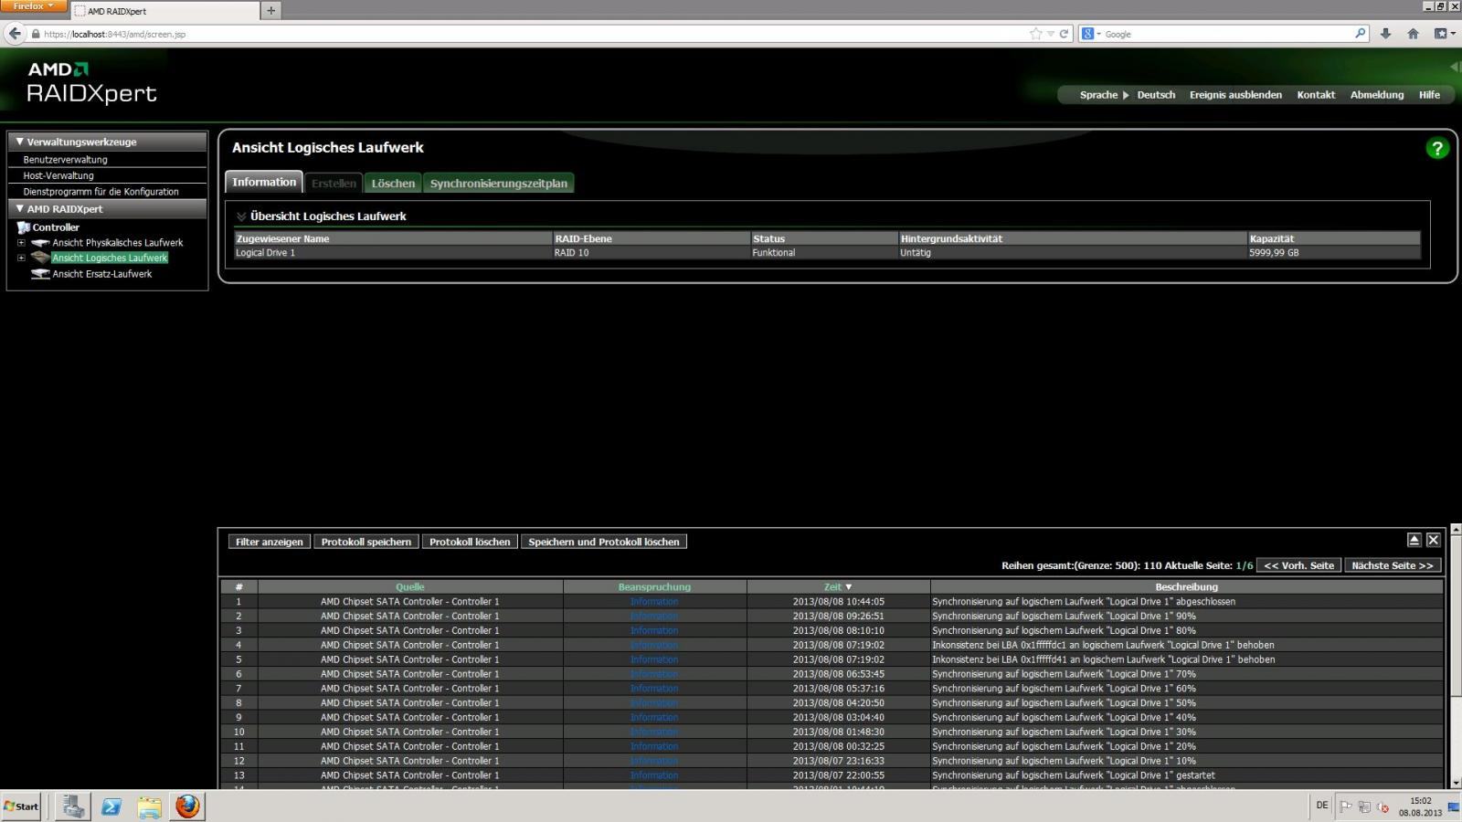This screenshot has width=1462, height=822.
Task: Click the Information link in row 1
Action: click(x=654, y=602)
